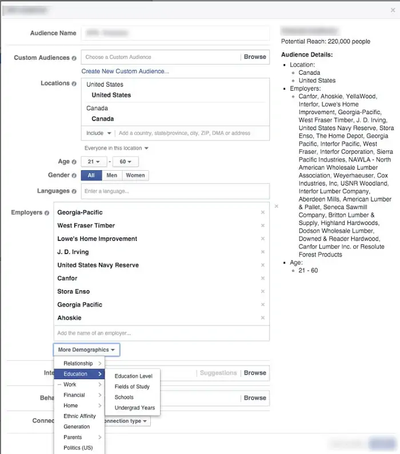Show info tooltip for Gender
The width and height of the screenshot is (400, 454).
click(74, 175)
